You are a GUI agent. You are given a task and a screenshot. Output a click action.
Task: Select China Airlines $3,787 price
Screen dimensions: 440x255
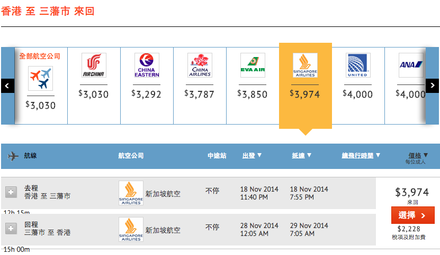(x=200, y=95)
